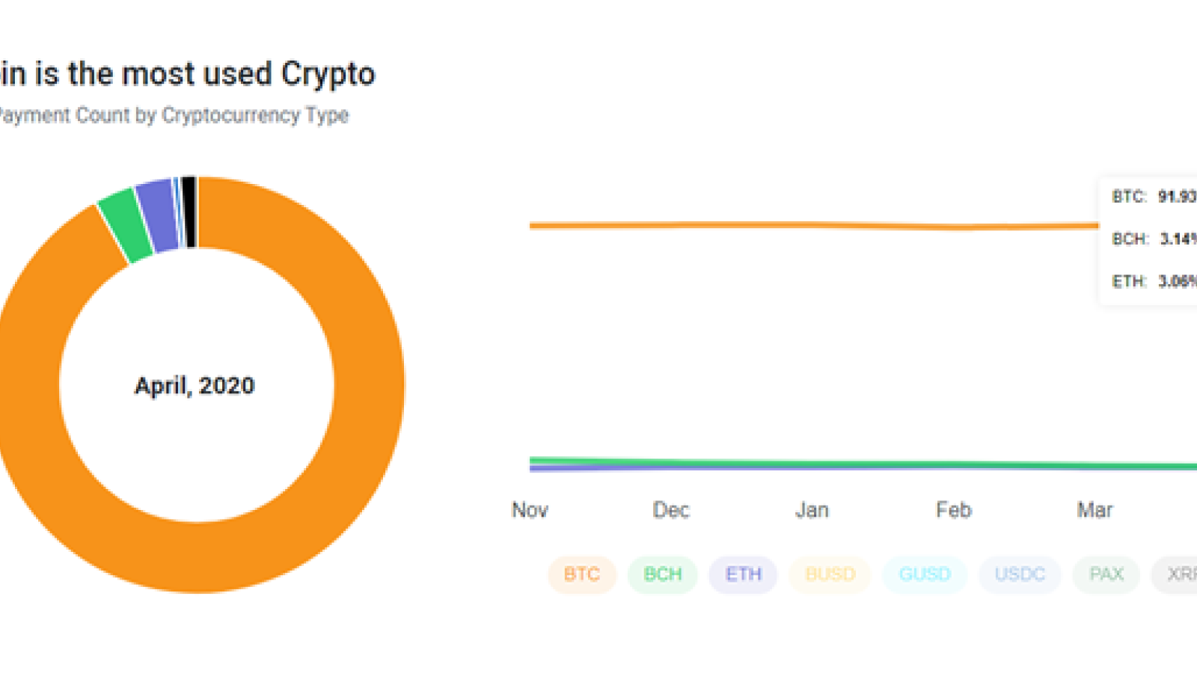Enable the GUSD series in legend
The image size is (1197, 673).
[x=925, y=574]
